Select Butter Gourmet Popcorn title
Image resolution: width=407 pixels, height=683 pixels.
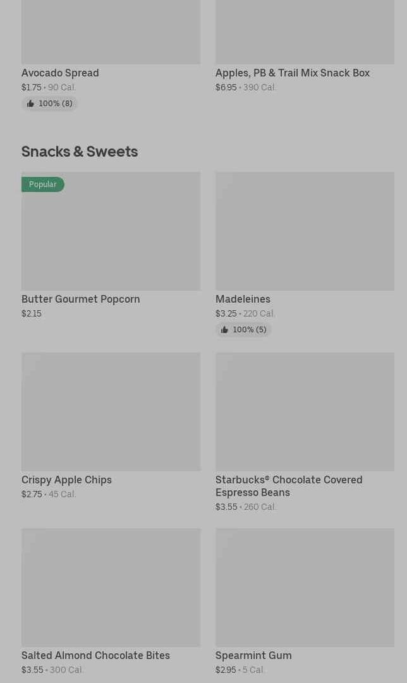(80, 299)
